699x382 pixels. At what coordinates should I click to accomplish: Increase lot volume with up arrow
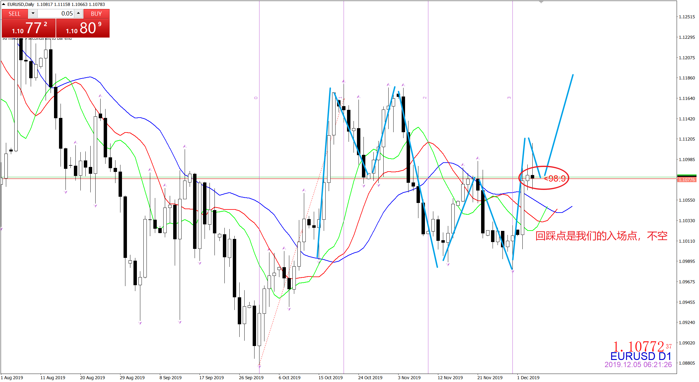[x=79, y=13]
